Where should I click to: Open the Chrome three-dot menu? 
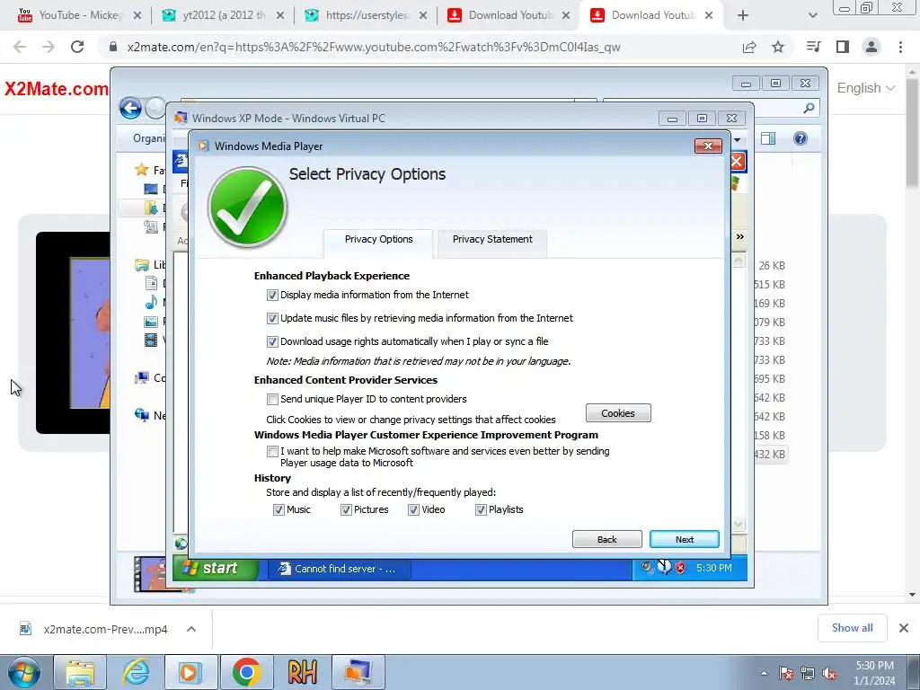pos(900,47)
